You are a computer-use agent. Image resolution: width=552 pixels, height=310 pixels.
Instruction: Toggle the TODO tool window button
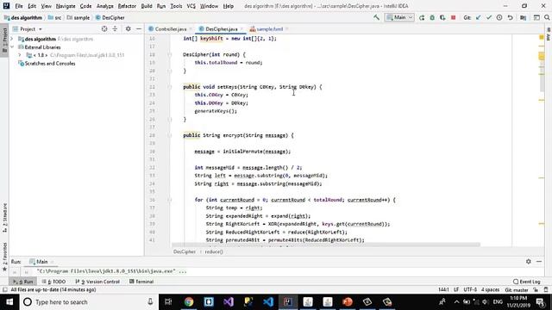(x=53, y=282)
